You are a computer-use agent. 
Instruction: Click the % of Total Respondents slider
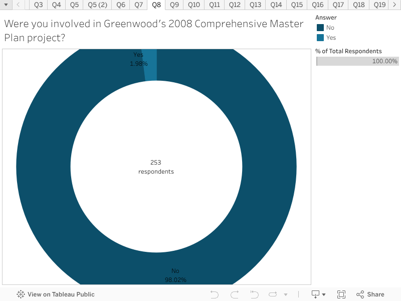[x=357, y=61]
